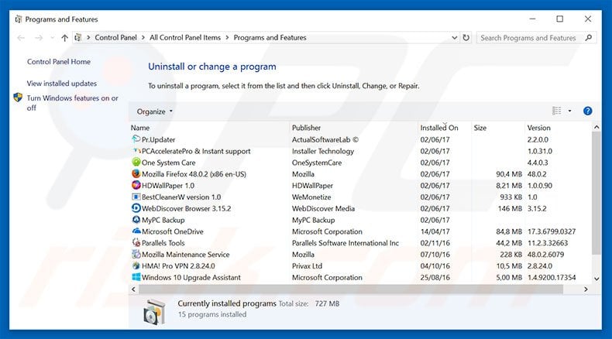Open Control Panel Home link

pos(59,62)
